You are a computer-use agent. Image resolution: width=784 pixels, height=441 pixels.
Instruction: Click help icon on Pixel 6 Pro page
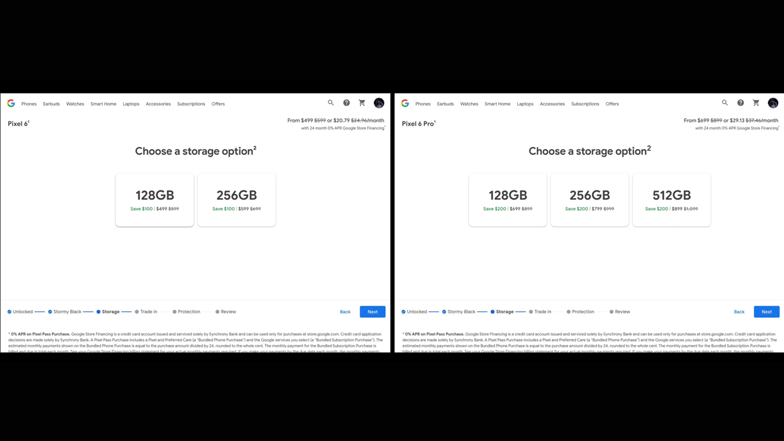click(x=741, y=103)
